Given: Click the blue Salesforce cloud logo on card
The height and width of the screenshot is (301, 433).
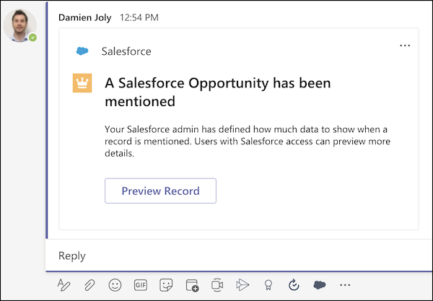Looking at the screenshot, I should tap(82, 51).
